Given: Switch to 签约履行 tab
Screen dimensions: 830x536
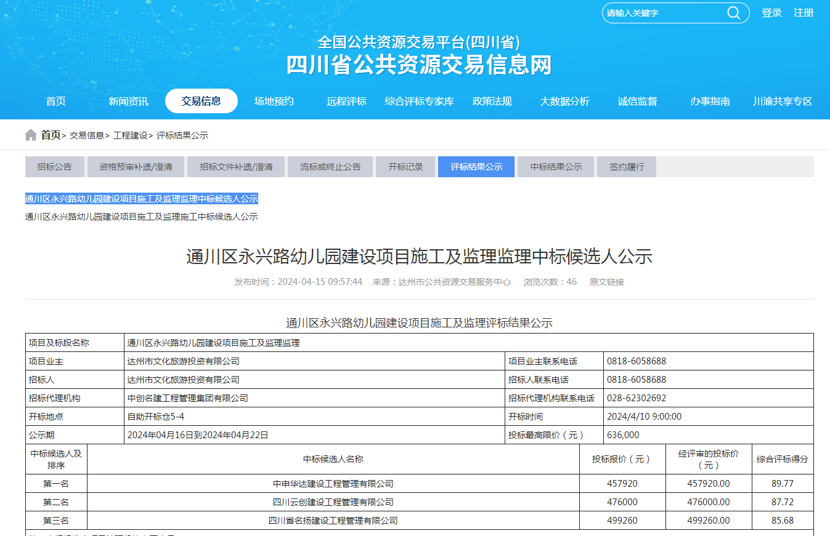Looking at the screenshot, I should pos(626,167).
